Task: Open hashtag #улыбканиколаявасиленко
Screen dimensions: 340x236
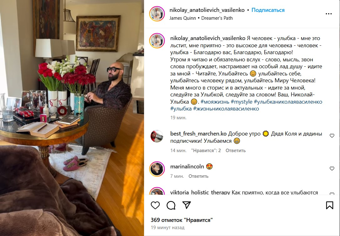Action: [x=288, y=102]
